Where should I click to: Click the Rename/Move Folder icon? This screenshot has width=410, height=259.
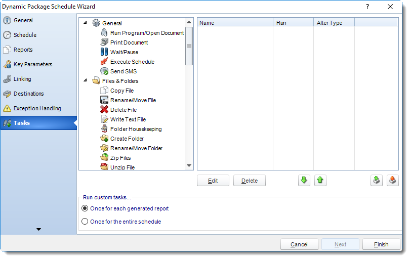[x=104, y=148]
